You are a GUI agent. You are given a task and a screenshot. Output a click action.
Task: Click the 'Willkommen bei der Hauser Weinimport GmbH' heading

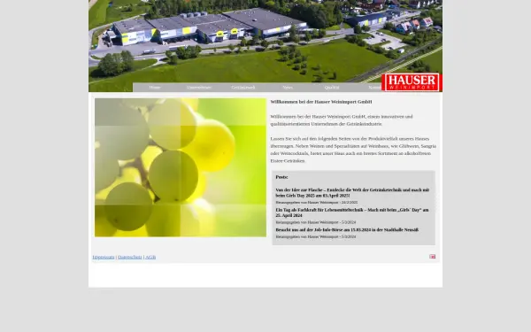(x=321, y=102)
